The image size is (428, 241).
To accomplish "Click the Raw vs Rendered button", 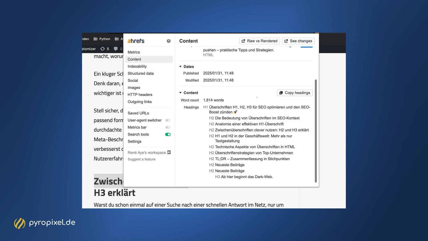I will click(260, 41).
